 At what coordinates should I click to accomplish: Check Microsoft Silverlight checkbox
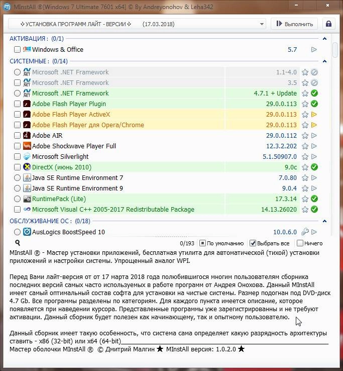[x=17, y=157]
